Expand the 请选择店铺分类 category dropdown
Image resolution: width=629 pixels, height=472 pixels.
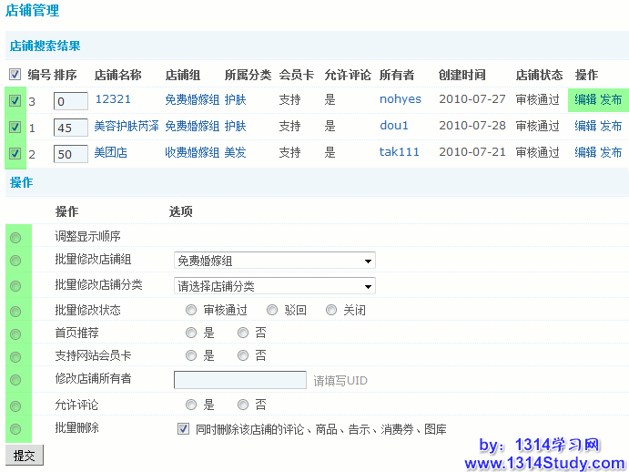(x=274, y=286)
